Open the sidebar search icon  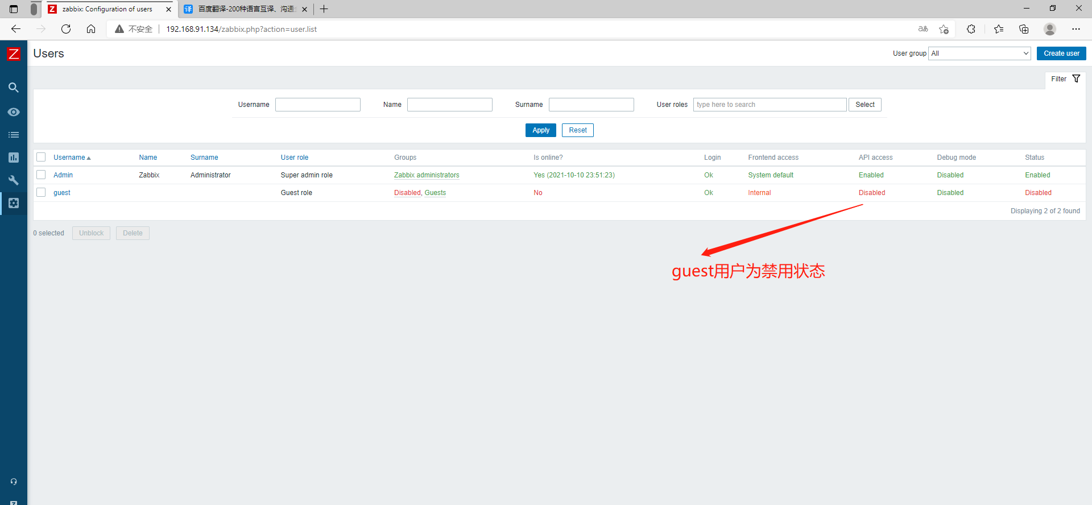click(x=14, y=88)
